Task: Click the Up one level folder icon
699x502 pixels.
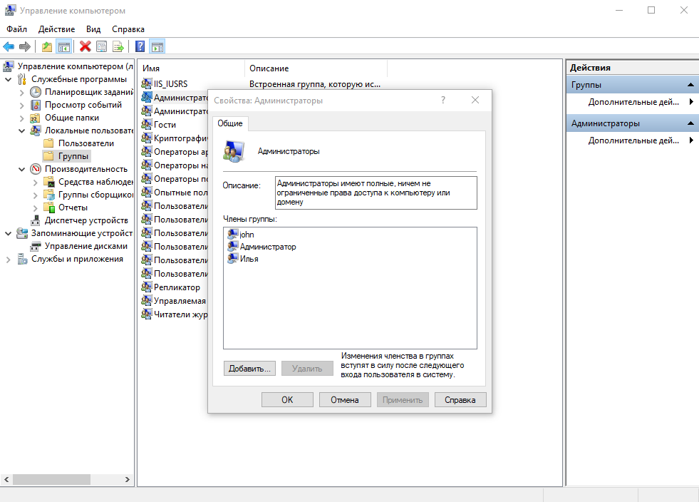Action: click(x=47, y=46)
